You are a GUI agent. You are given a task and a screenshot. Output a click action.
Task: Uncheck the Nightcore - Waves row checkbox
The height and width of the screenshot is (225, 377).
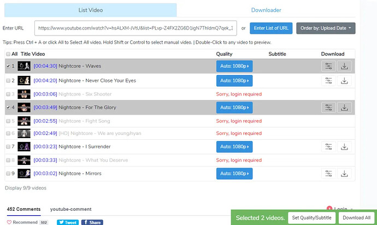click(8, 66)
